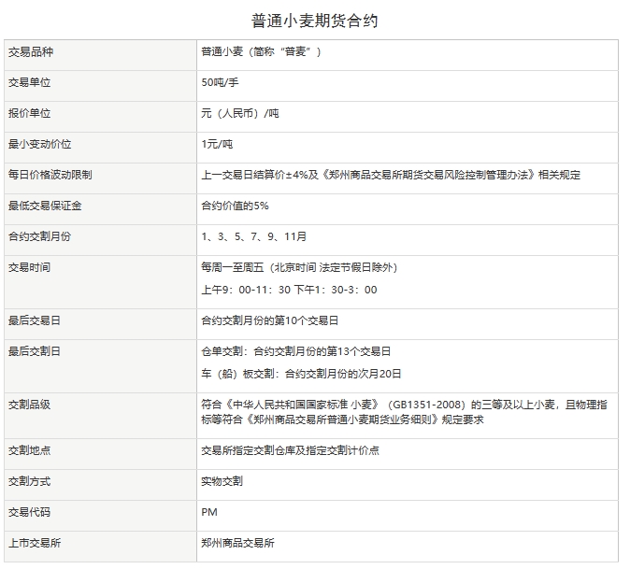The image size is (630, 569).
Task: Click the 1元/吨 minimum price change value
Action: point(217,145)
